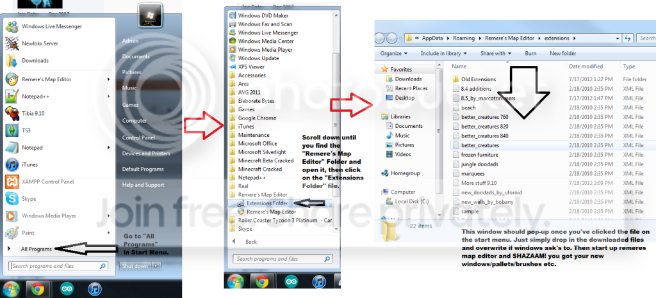Screen dimensions: 656x298
Task: Open Google Chrome from the left taskbar
Action: point(38,289)
